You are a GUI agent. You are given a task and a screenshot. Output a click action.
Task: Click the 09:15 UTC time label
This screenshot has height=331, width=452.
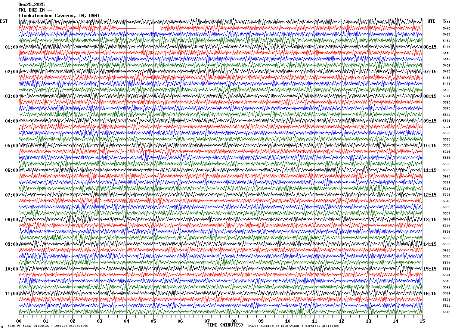430,121
